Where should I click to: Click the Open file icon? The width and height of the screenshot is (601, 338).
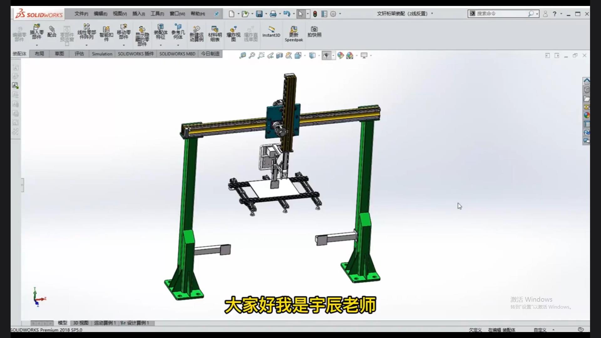(x=245, y=14)
